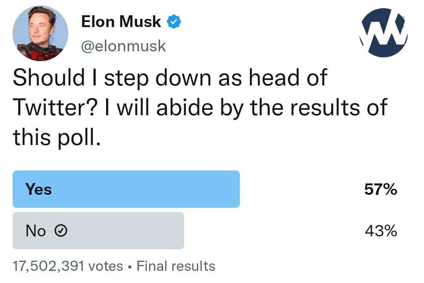Click the circled checkmark beside No
This screenshot has width=424, height=283.
pyautogui.click(x=59, y=231)
